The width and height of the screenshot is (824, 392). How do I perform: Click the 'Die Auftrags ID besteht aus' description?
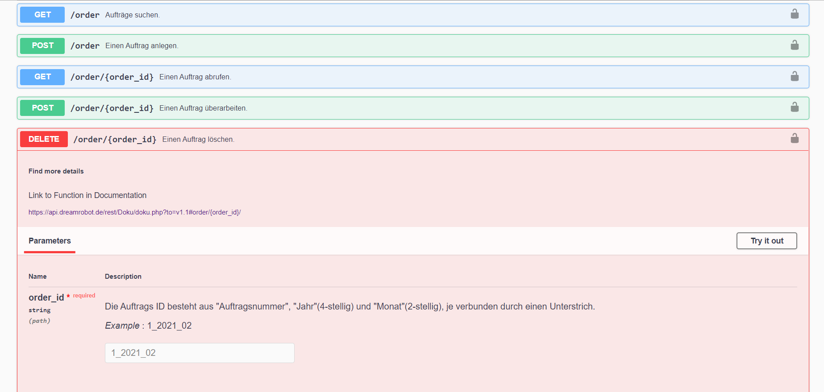(x=350, y=306)
